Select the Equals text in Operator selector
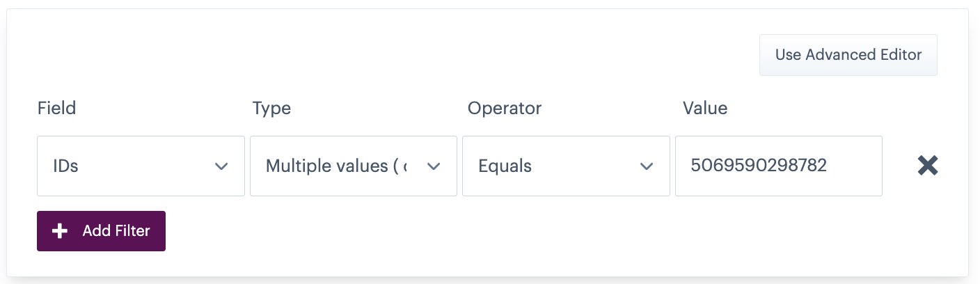 click(x=505, y=166)
